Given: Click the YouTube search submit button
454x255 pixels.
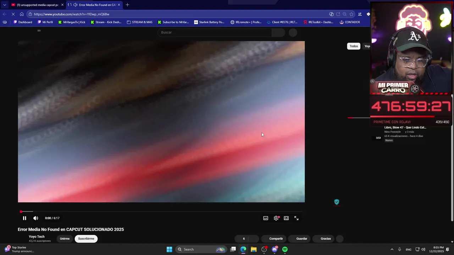Looking at the screenshot, I should (278, 33).
